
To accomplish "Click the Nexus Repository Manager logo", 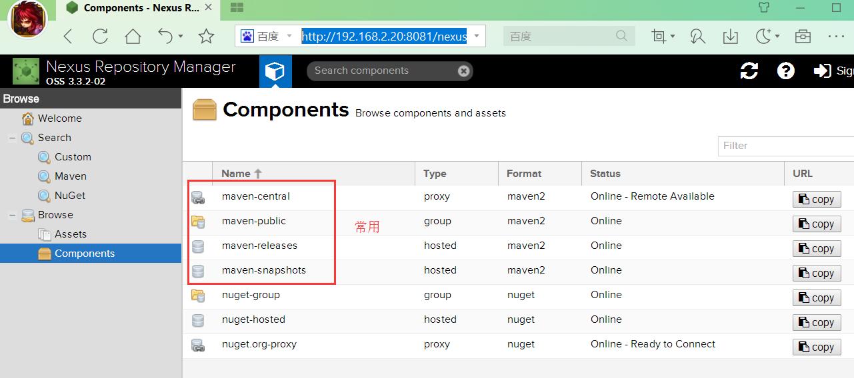I will (x=26, y=71).
